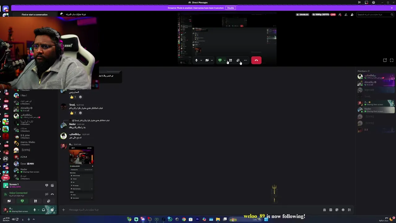Open Help icon in title bar
The image size is (396, 223).
[x=373, y=2]
